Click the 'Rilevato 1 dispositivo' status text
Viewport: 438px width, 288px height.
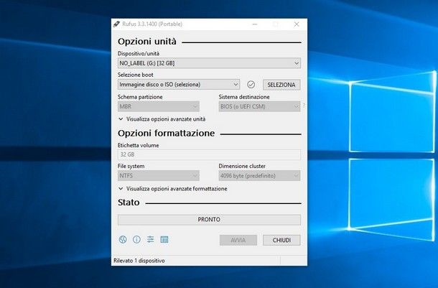point(139,261)
